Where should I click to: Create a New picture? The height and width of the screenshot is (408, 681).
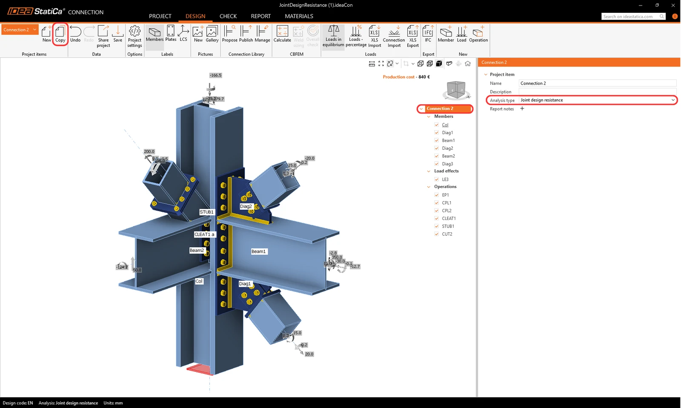pos(198,34)
